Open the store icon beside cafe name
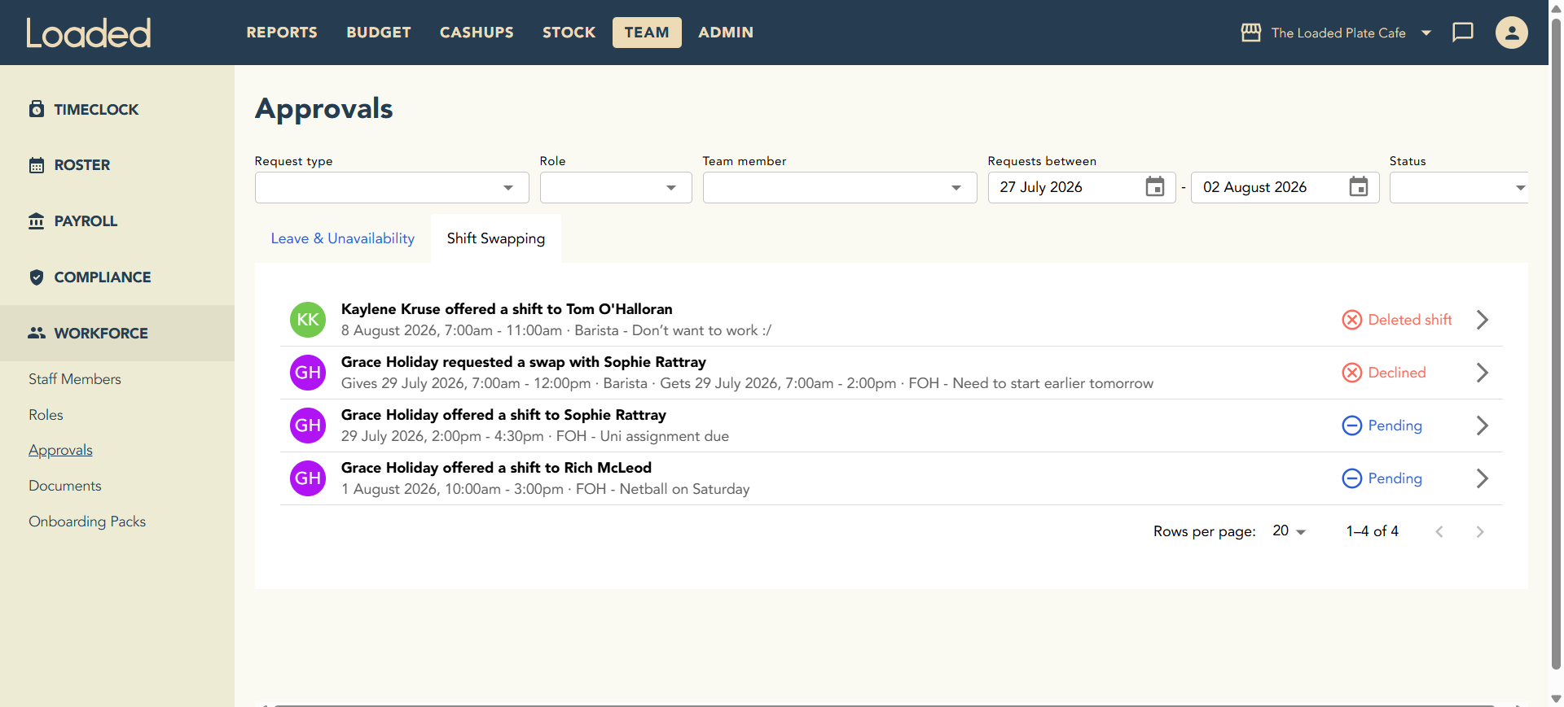1564x707 pixels. [x=1251, y=33]
